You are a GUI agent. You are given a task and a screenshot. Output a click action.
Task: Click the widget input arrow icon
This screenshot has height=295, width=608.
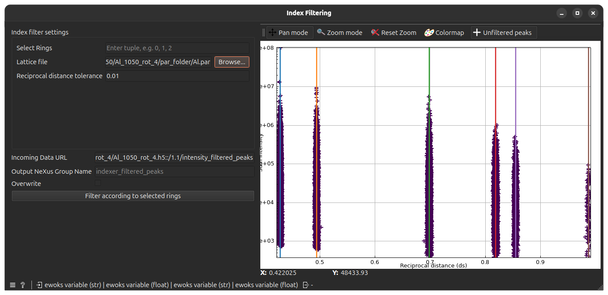click(39, 285)
